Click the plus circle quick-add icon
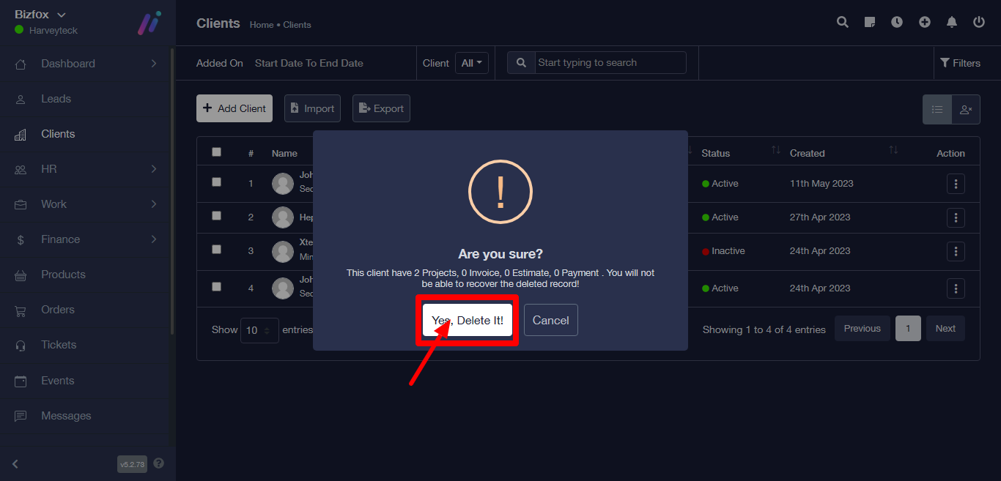This screenshot has height=481, width=1001. [925, 22]
